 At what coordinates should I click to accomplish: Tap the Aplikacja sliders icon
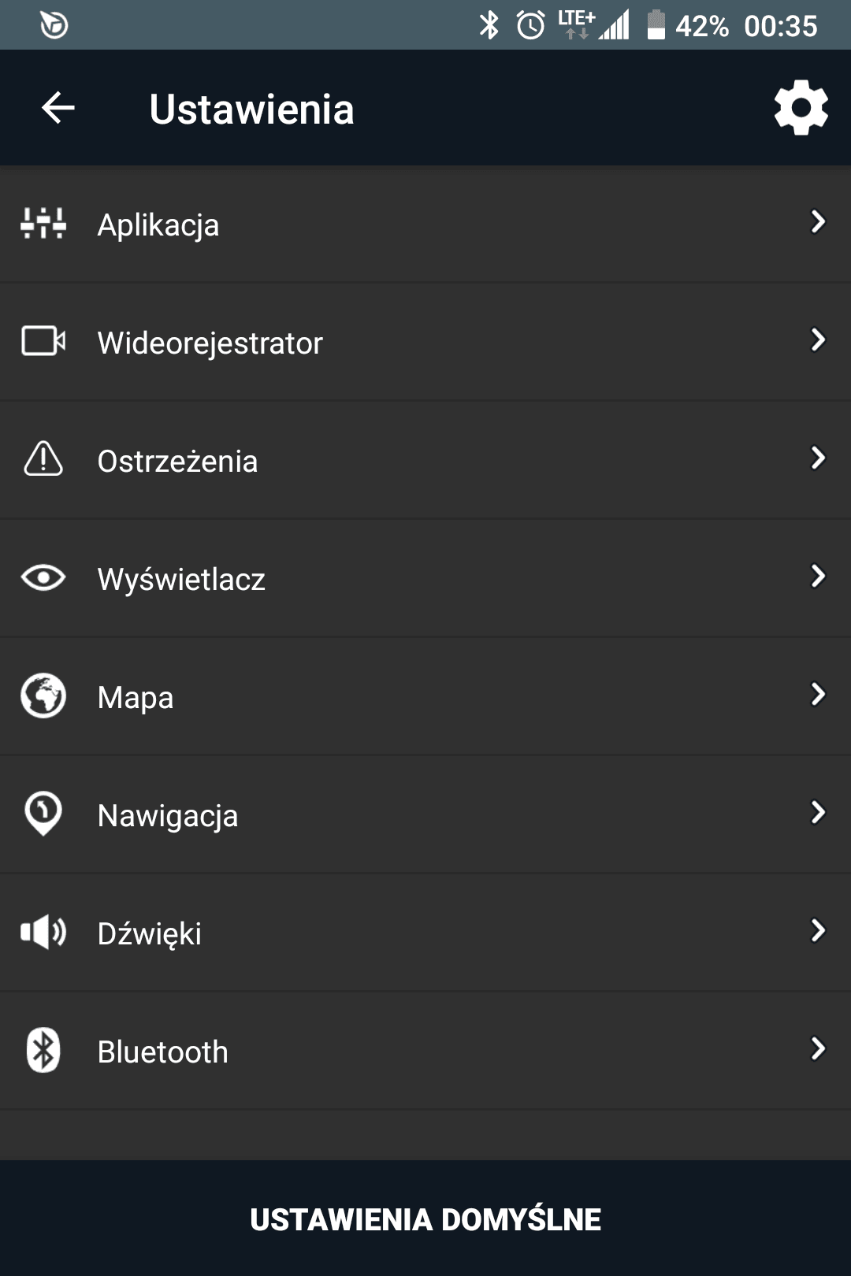(43, 224)
